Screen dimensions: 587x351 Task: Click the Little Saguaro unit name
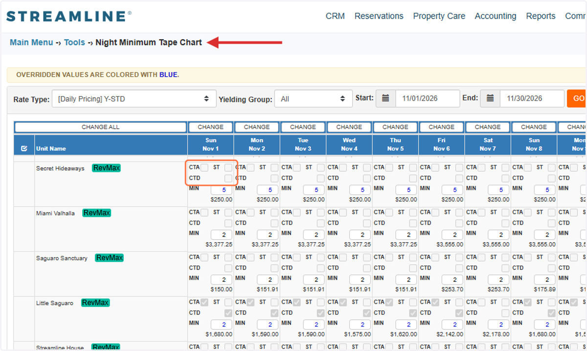pyautogui.click(x=55, y=303)
